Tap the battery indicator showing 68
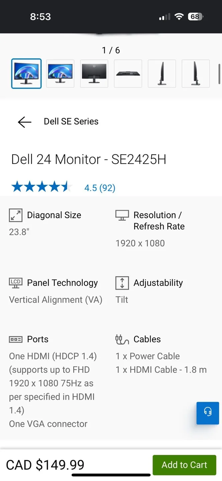The width and height of the screenshot is (222, 481). (x=195, y=16)
